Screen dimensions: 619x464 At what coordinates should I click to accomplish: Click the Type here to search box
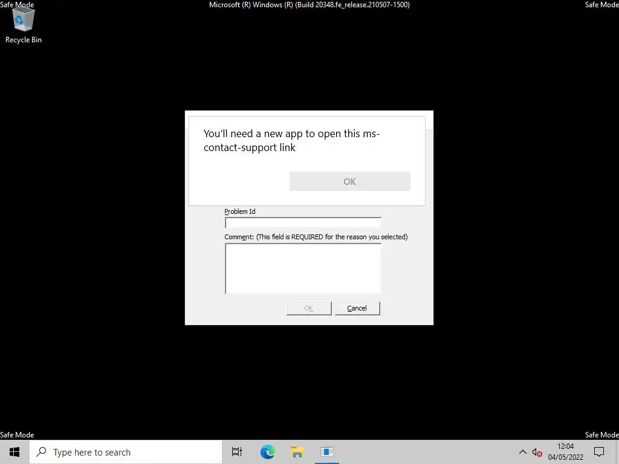pos(126,452)
